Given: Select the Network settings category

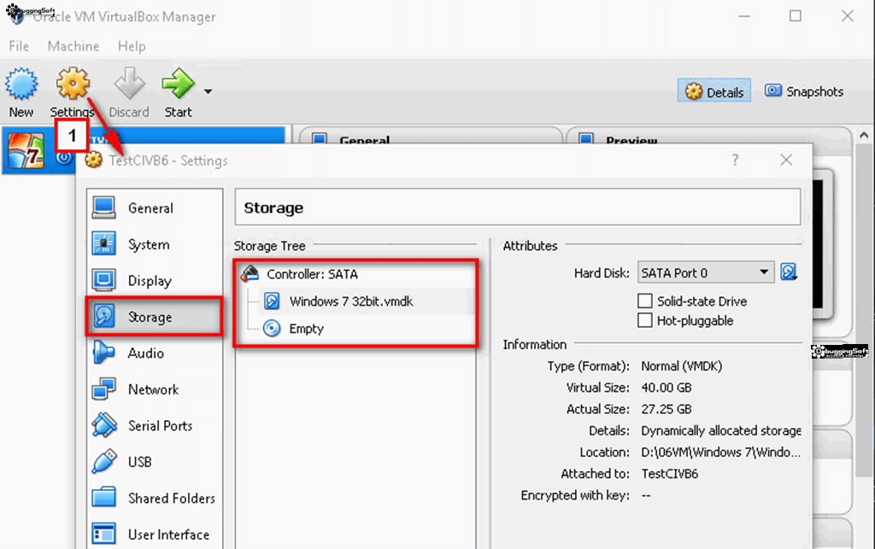Looking at the screenshot, I should tap(155, 389).
